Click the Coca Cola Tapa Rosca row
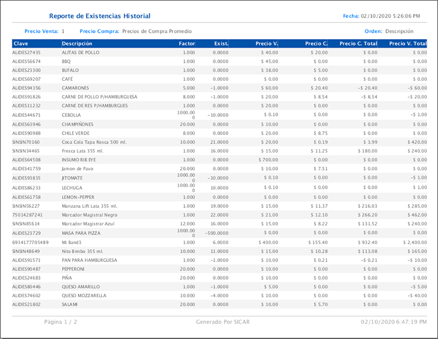Screen dimensions: 438x339 [93, 142]
